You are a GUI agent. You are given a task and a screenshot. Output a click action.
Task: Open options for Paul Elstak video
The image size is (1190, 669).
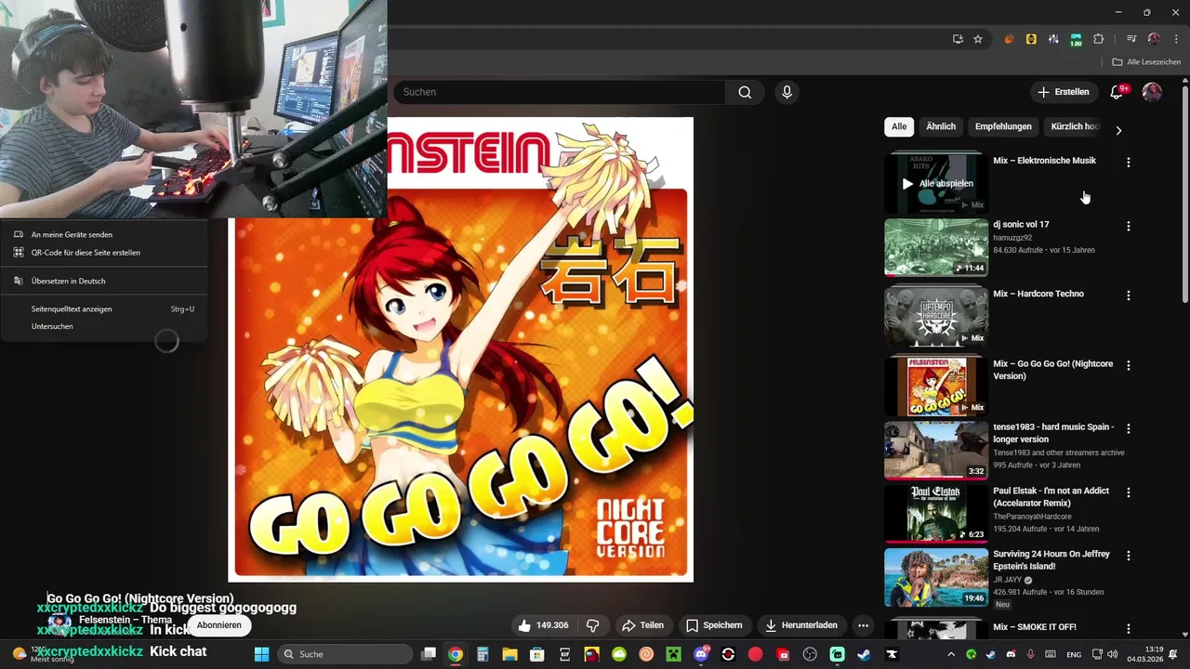(1129, 492)
